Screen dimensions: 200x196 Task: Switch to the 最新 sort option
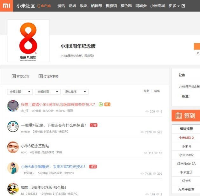[x=146, y=91]
